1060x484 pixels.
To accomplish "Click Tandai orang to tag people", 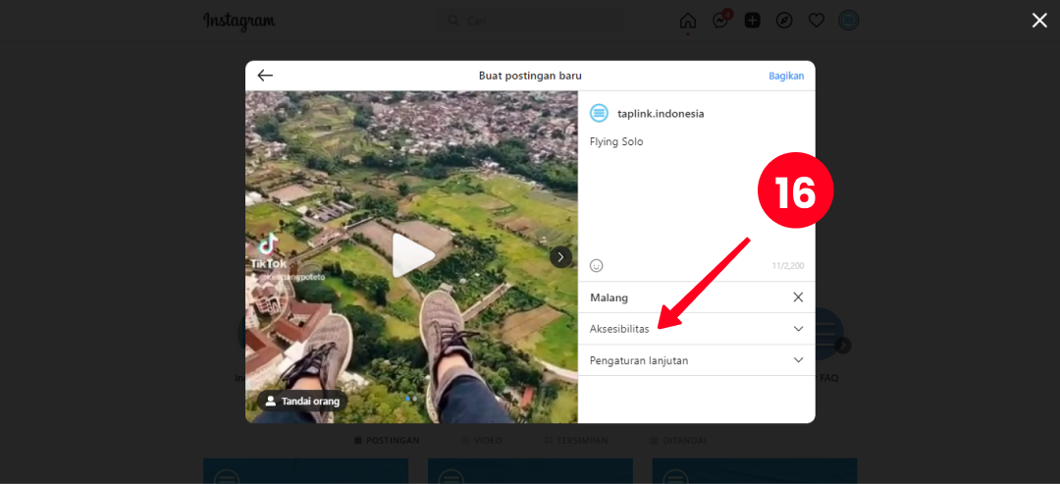I will [x=302, y=401].
